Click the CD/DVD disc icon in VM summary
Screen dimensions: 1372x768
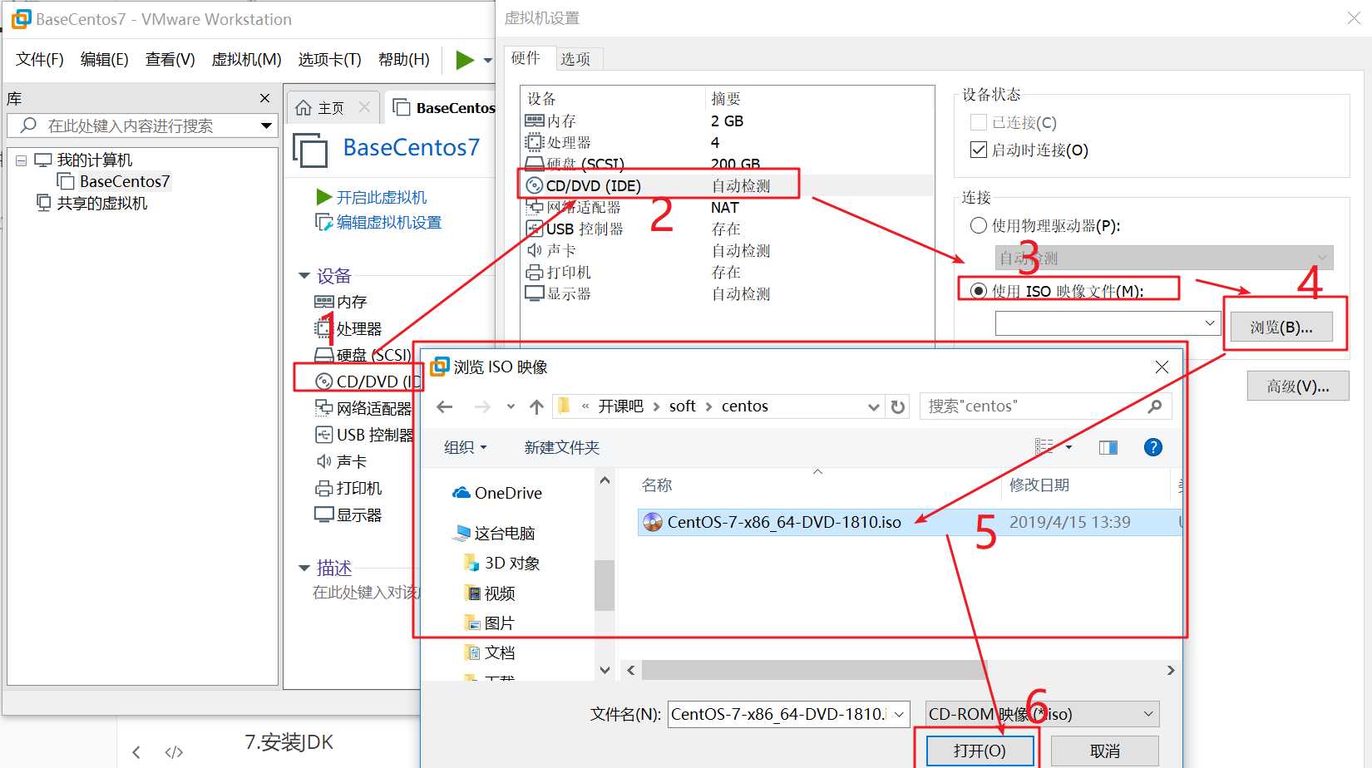323,382
